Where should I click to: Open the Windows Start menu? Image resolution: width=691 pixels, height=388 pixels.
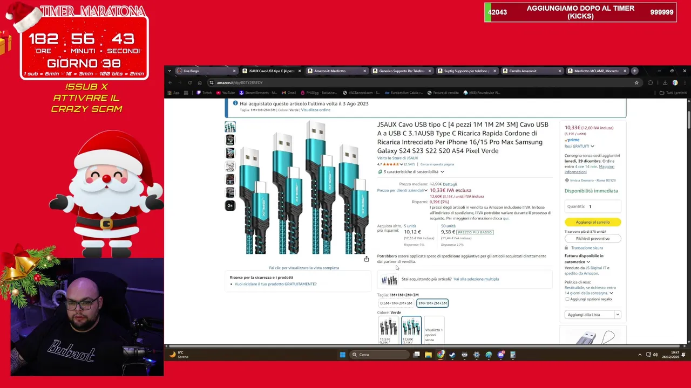(x=342, y=355)
